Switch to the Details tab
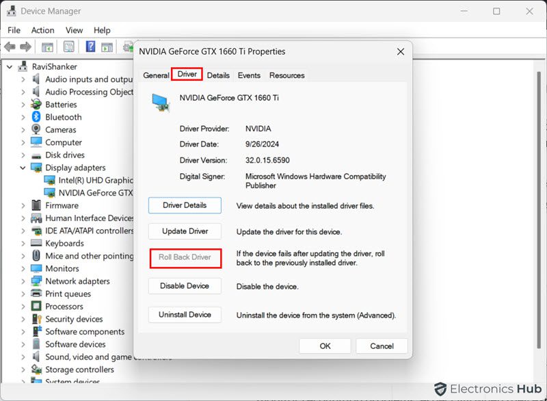The height and width of the screenshot is (401, 547). 218,75
